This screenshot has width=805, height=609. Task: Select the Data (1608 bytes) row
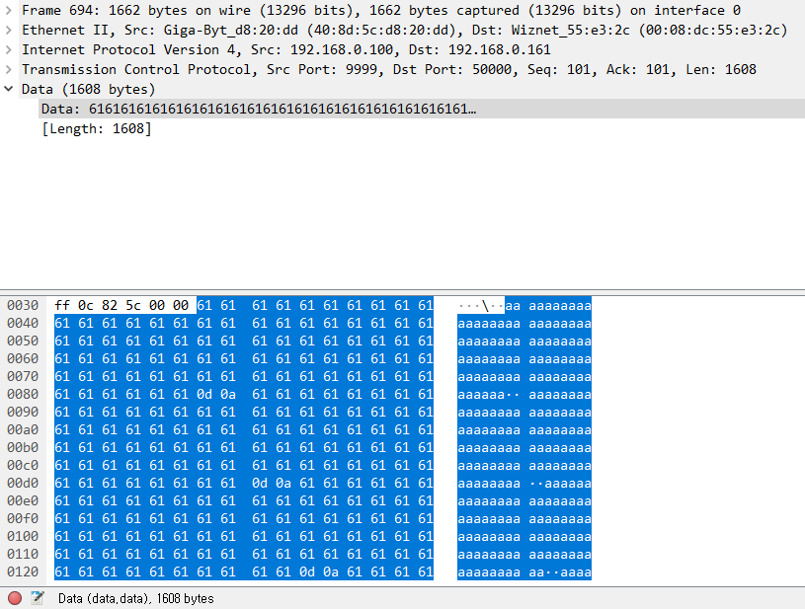pos(88,89)
